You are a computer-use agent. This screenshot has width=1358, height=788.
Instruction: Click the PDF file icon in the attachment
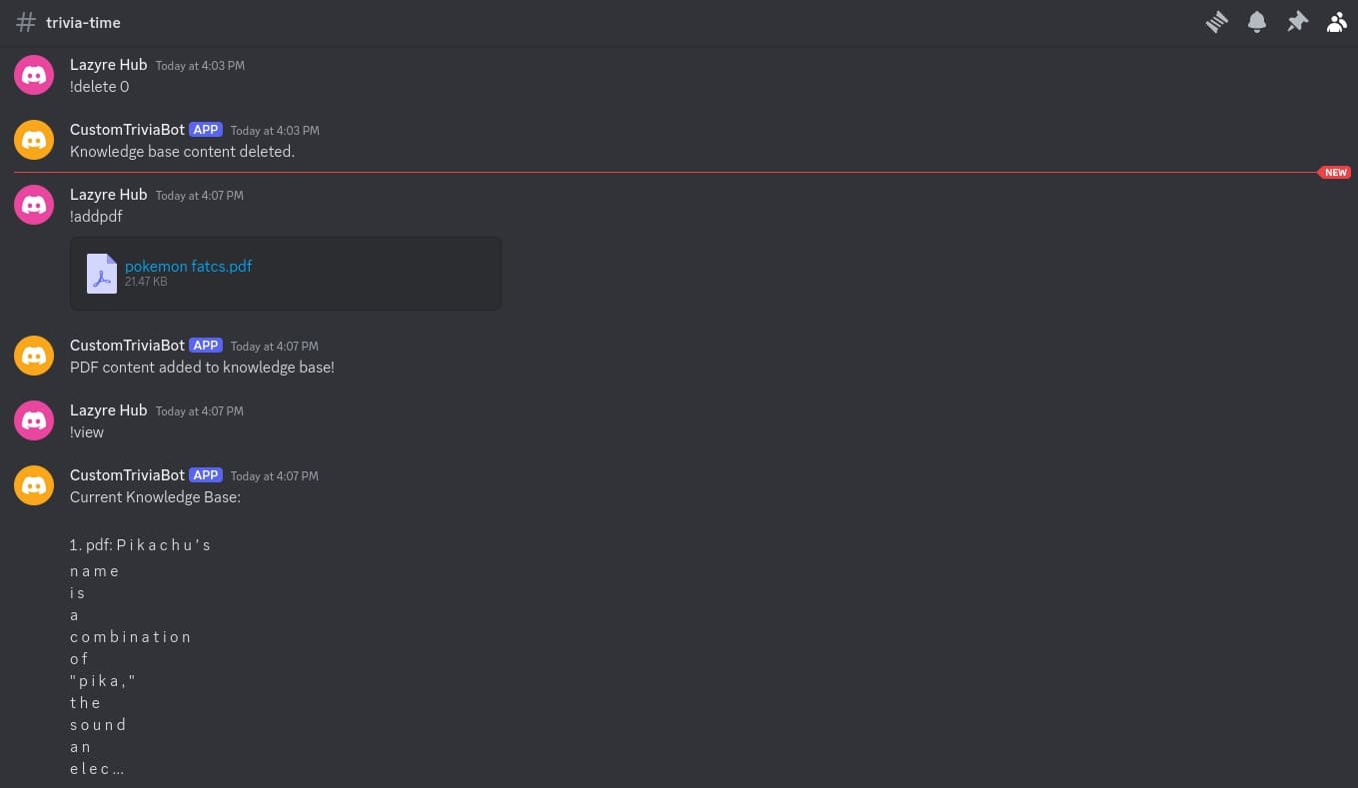click(x=102, y=273)
